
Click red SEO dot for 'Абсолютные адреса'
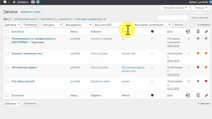[198, 67]
